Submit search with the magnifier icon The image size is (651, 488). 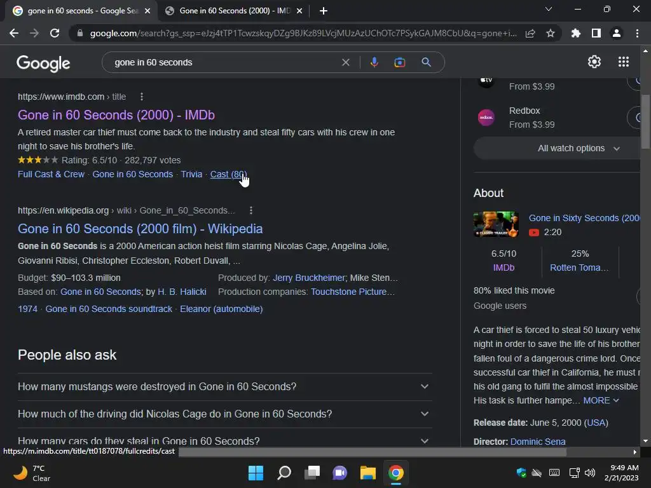(426, 62)
